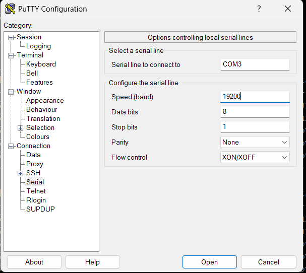Select Rlogin category
Viewport: 306px width, 273px height.
pyautogui.click(x=36, y=200)
